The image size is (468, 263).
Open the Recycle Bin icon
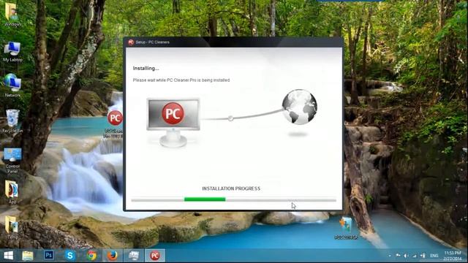[x=12, y=121]
